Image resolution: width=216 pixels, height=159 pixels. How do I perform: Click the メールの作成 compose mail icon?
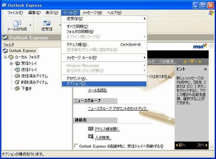pos(17,23)
